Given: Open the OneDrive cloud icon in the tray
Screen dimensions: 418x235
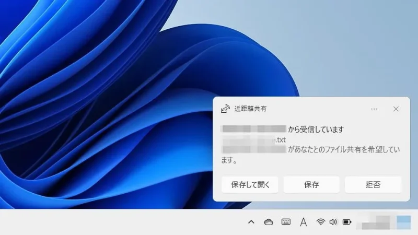Looking at the screenshot, I should click(269, 222).
